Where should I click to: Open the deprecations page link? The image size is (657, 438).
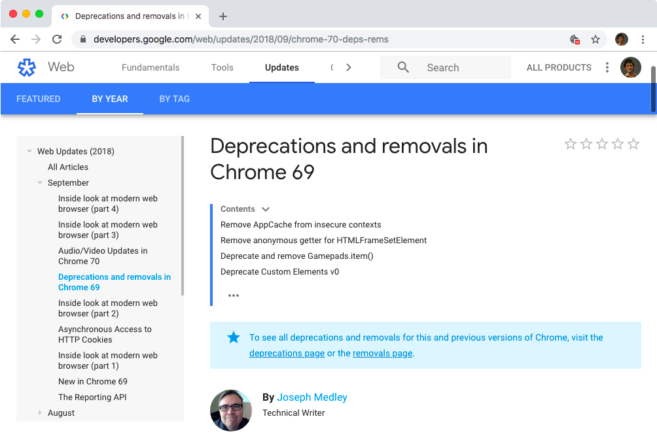pyautogui.click(x=287, y=353)
